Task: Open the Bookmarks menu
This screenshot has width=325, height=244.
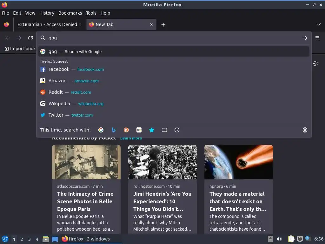Action: (x=70, y=13)
